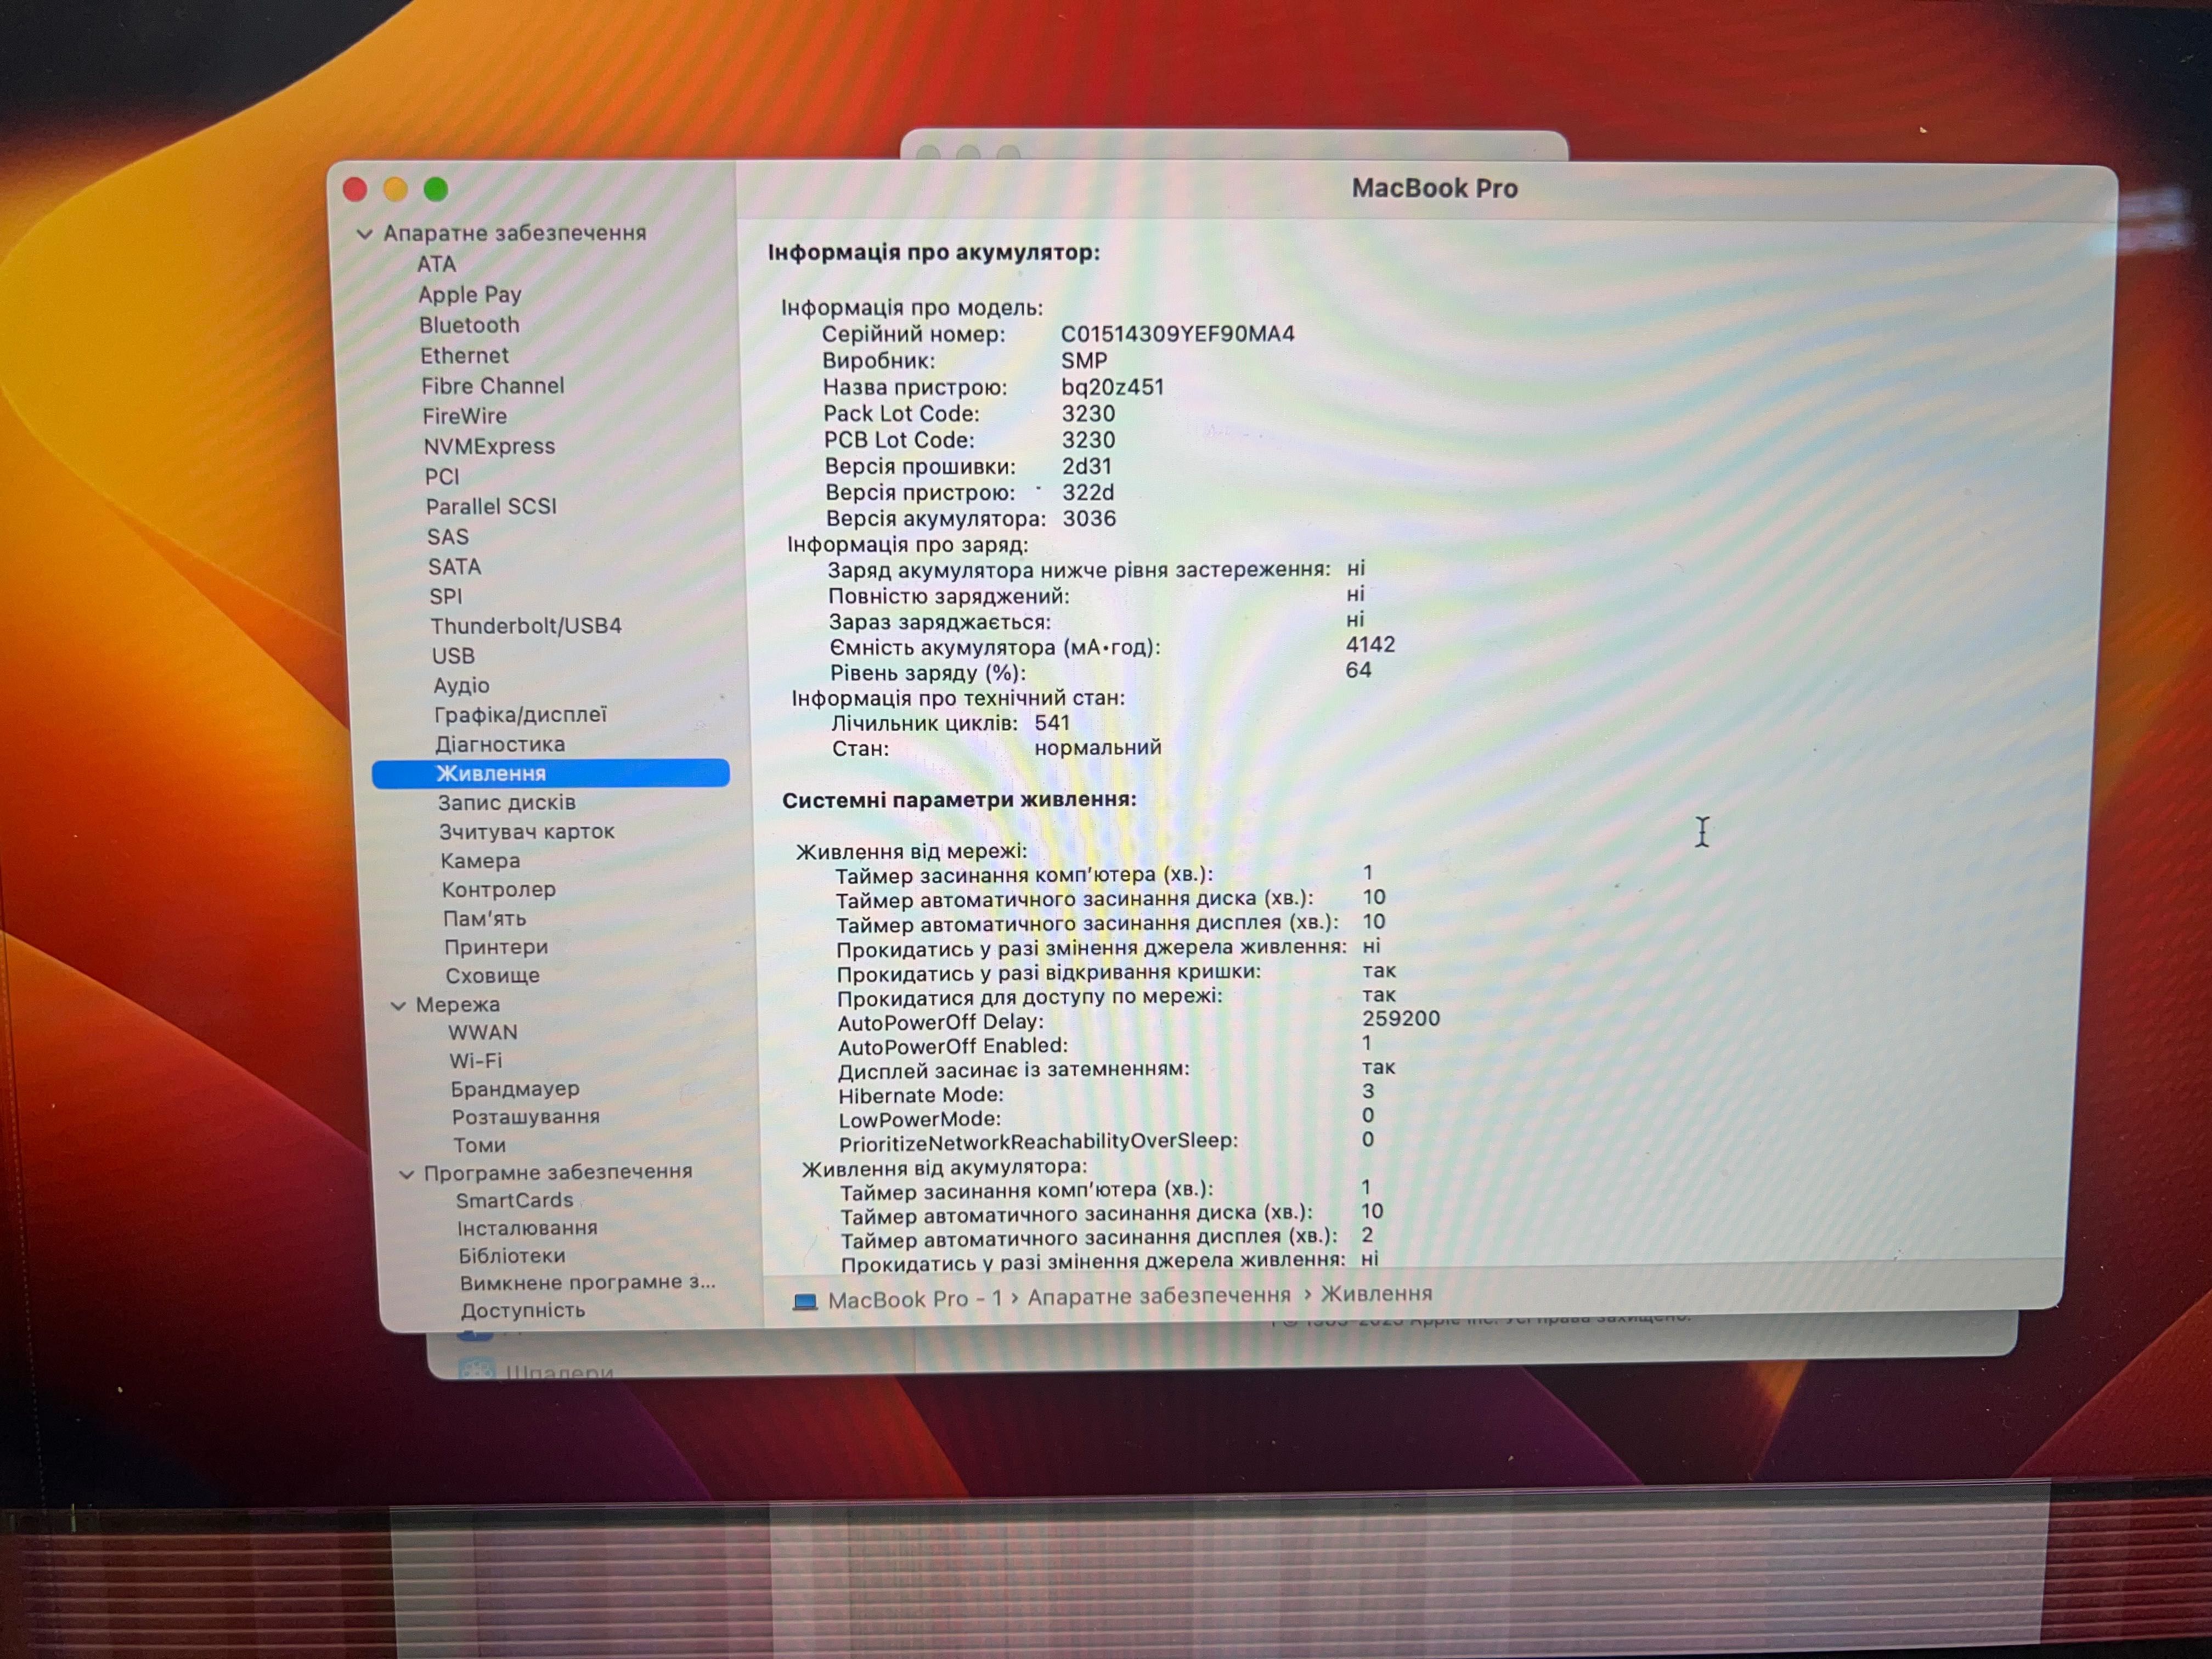
Task: Click the cycle count value 541
Action: [1052, 723]
